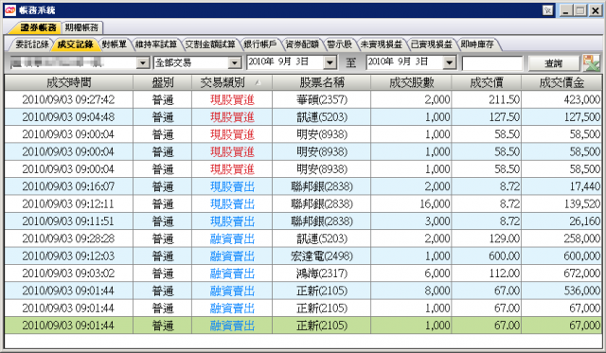The width and height of the screenshot is (606, 353).
Task: Sort by the 股票名稱 column header
Action: [x=322, y=82]
